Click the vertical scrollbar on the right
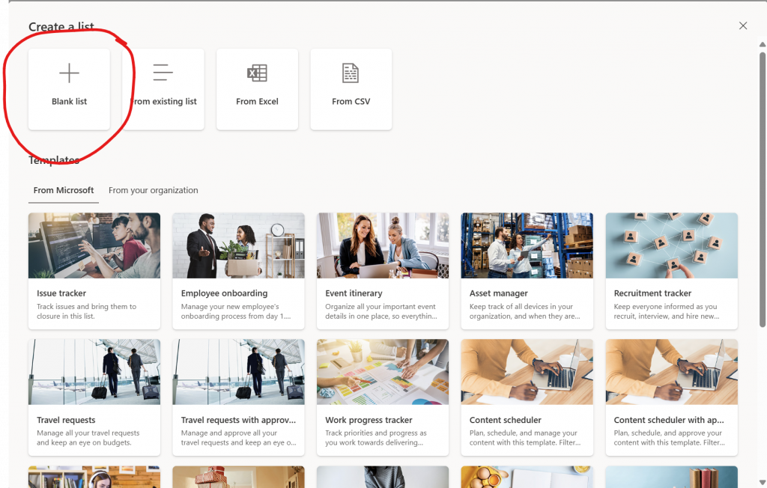The image size is (767, 488). (763, 187)
